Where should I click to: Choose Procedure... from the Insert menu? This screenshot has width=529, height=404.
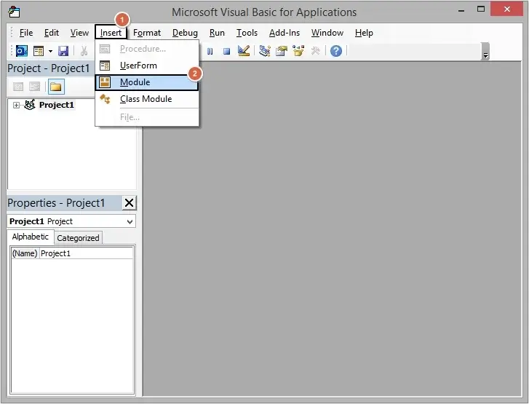pyautogui.click(x=147, y=49)
